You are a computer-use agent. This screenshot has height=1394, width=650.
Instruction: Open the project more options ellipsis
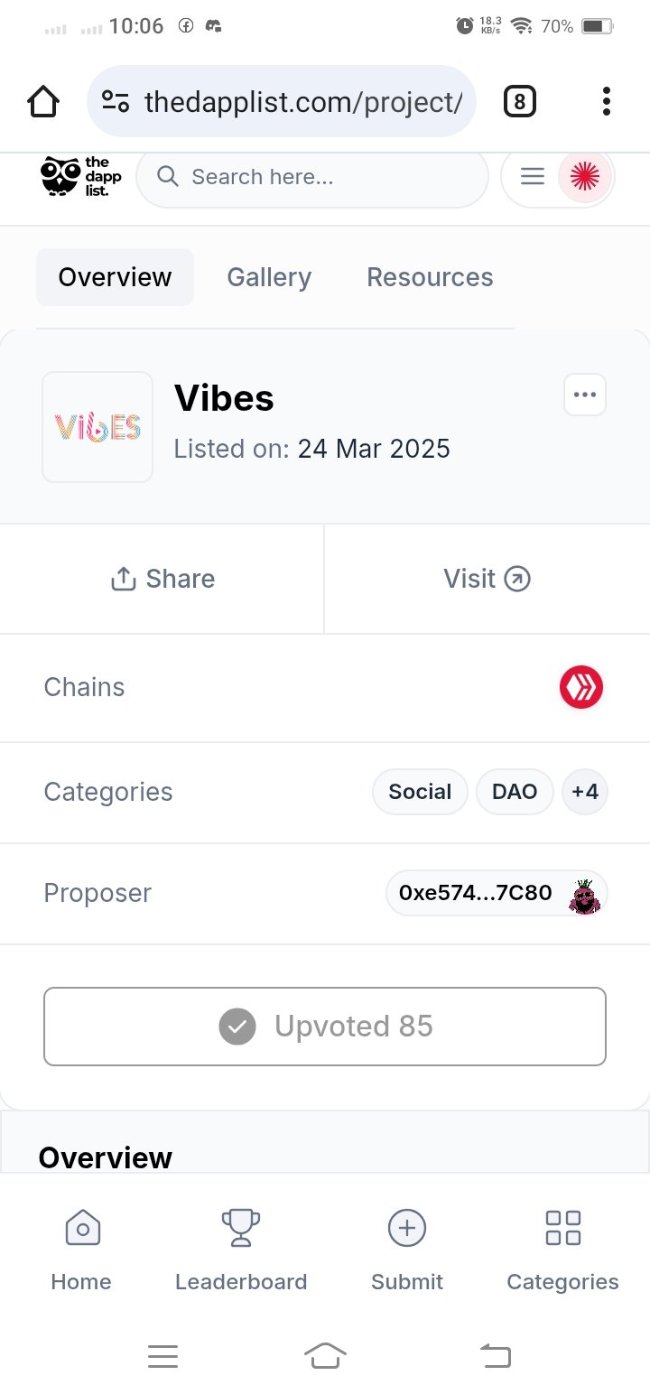[x=585, y=395]
